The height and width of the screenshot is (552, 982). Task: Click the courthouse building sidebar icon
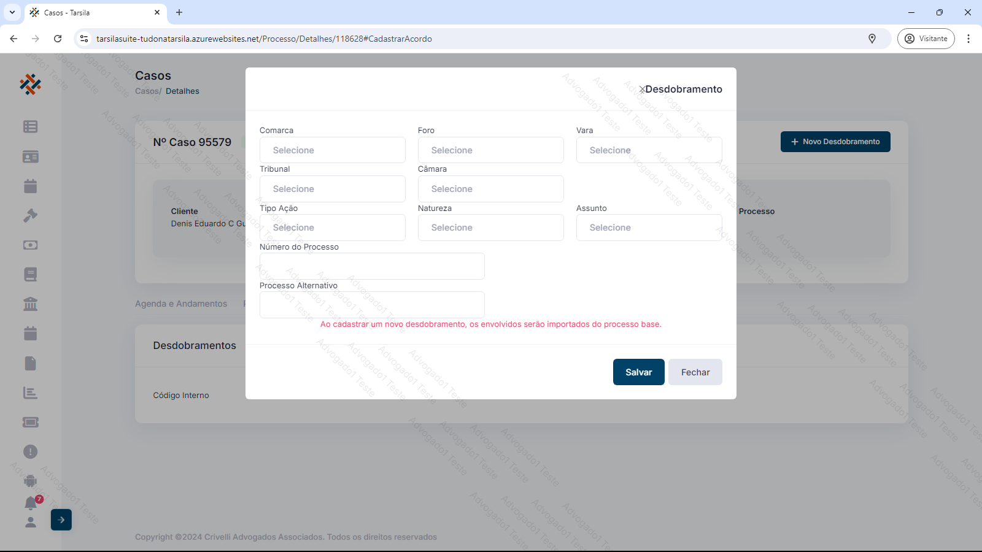(x=30, y=304)
